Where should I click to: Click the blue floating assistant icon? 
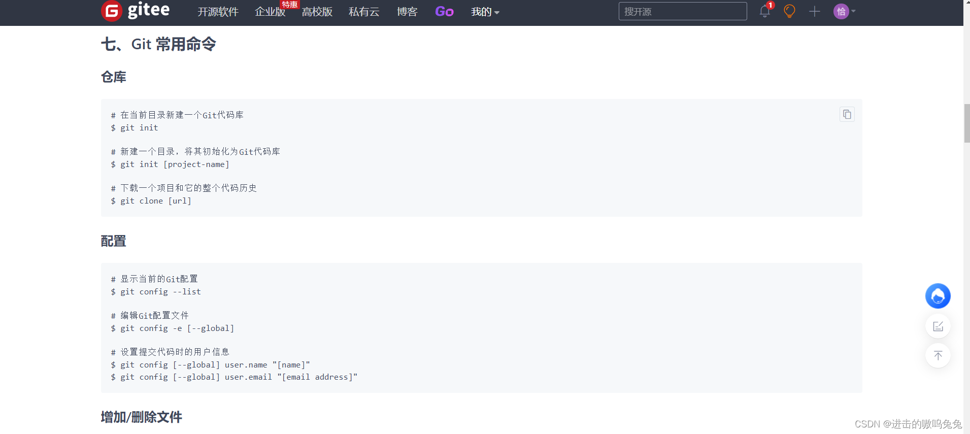(x=938, y=296)
